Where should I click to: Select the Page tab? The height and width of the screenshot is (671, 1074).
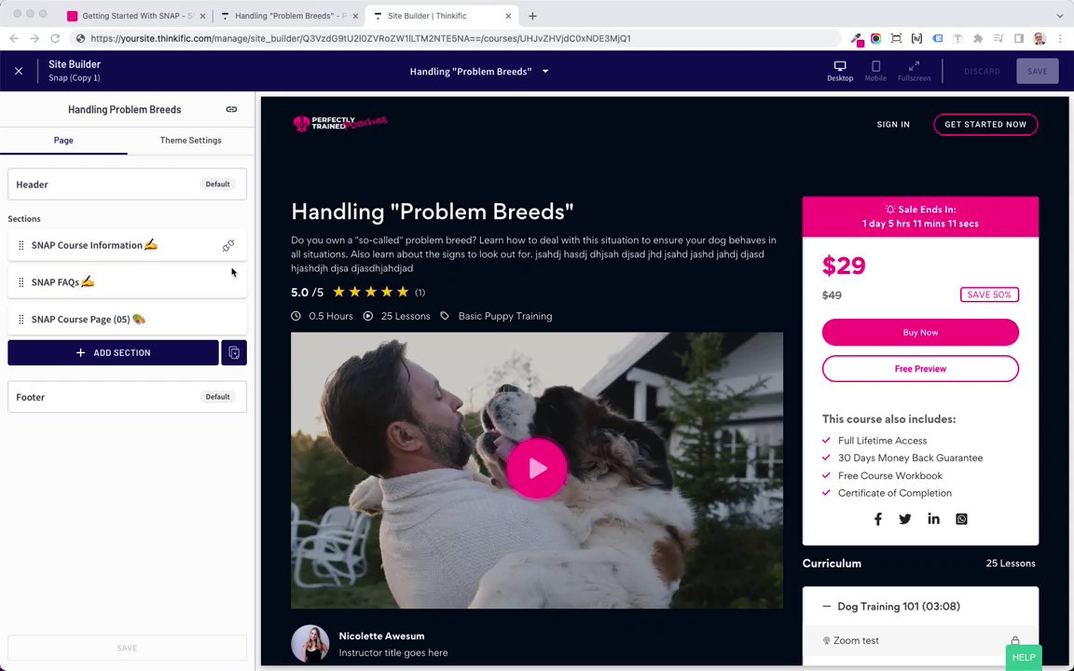pos(63,141)
